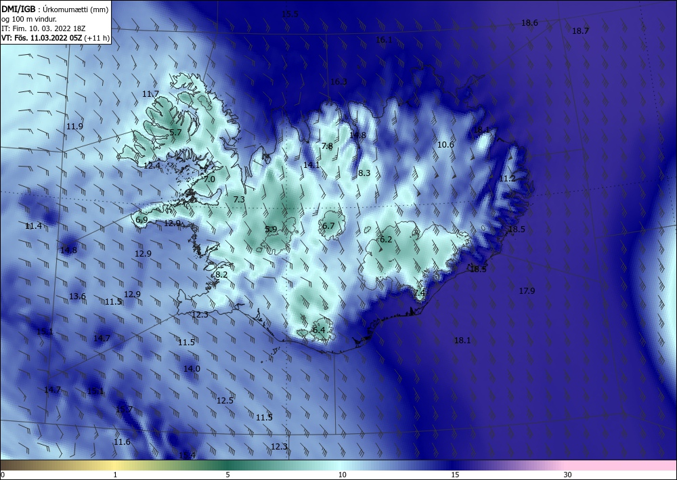Click the 15.7 value label
677x480 pixels.
pyautogui.click(x=125, y=409)
